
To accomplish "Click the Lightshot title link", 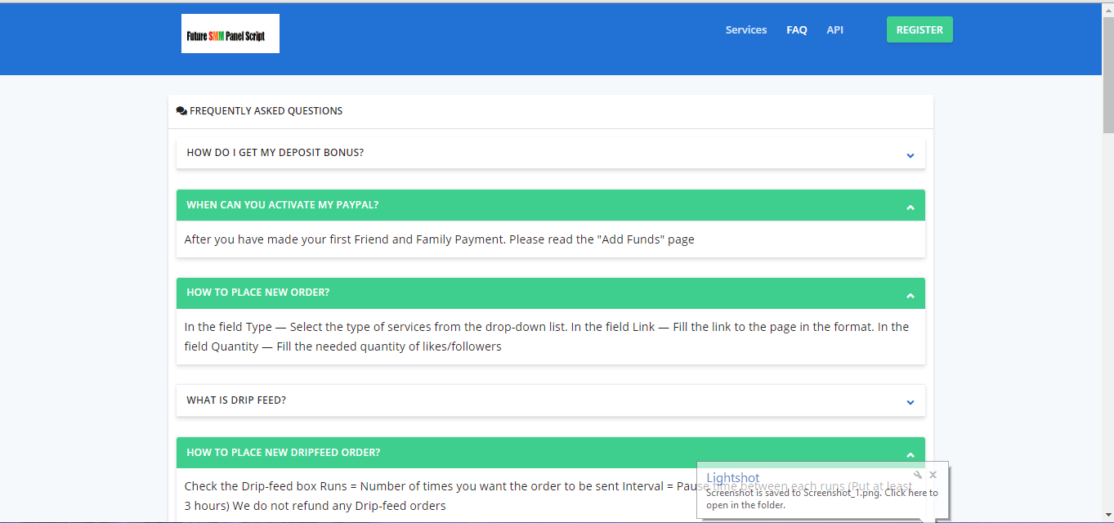I will [x=732, y=477].
